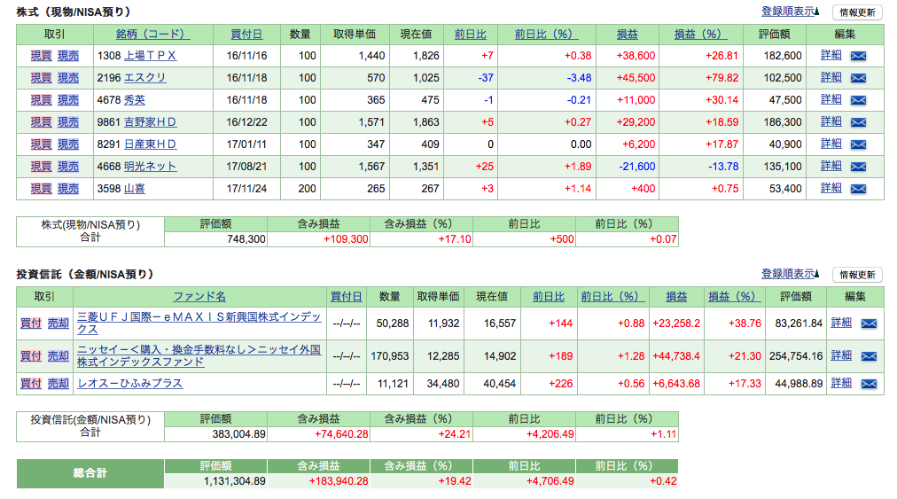Sort funds by 前日比 header
The width and height of the screenshot is (897, 499).
pyautogui.click(x=549, y=296)
